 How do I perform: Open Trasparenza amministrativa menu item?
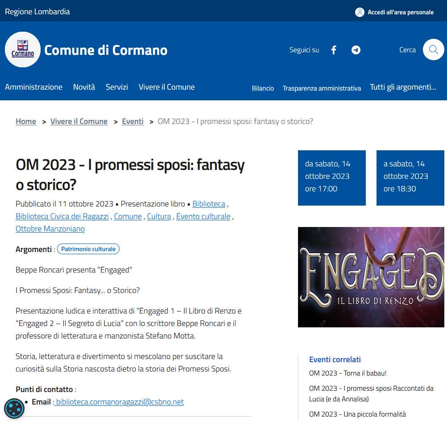(x=322, y=88)
